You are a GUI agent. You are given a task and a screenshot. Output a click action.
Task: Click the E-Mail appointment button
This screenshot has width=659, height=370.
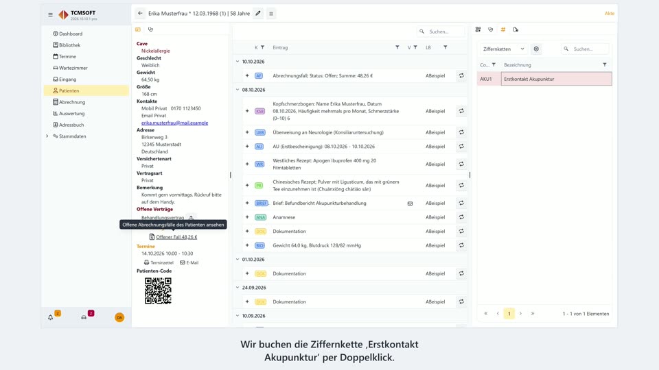click(x=189, y=262)
